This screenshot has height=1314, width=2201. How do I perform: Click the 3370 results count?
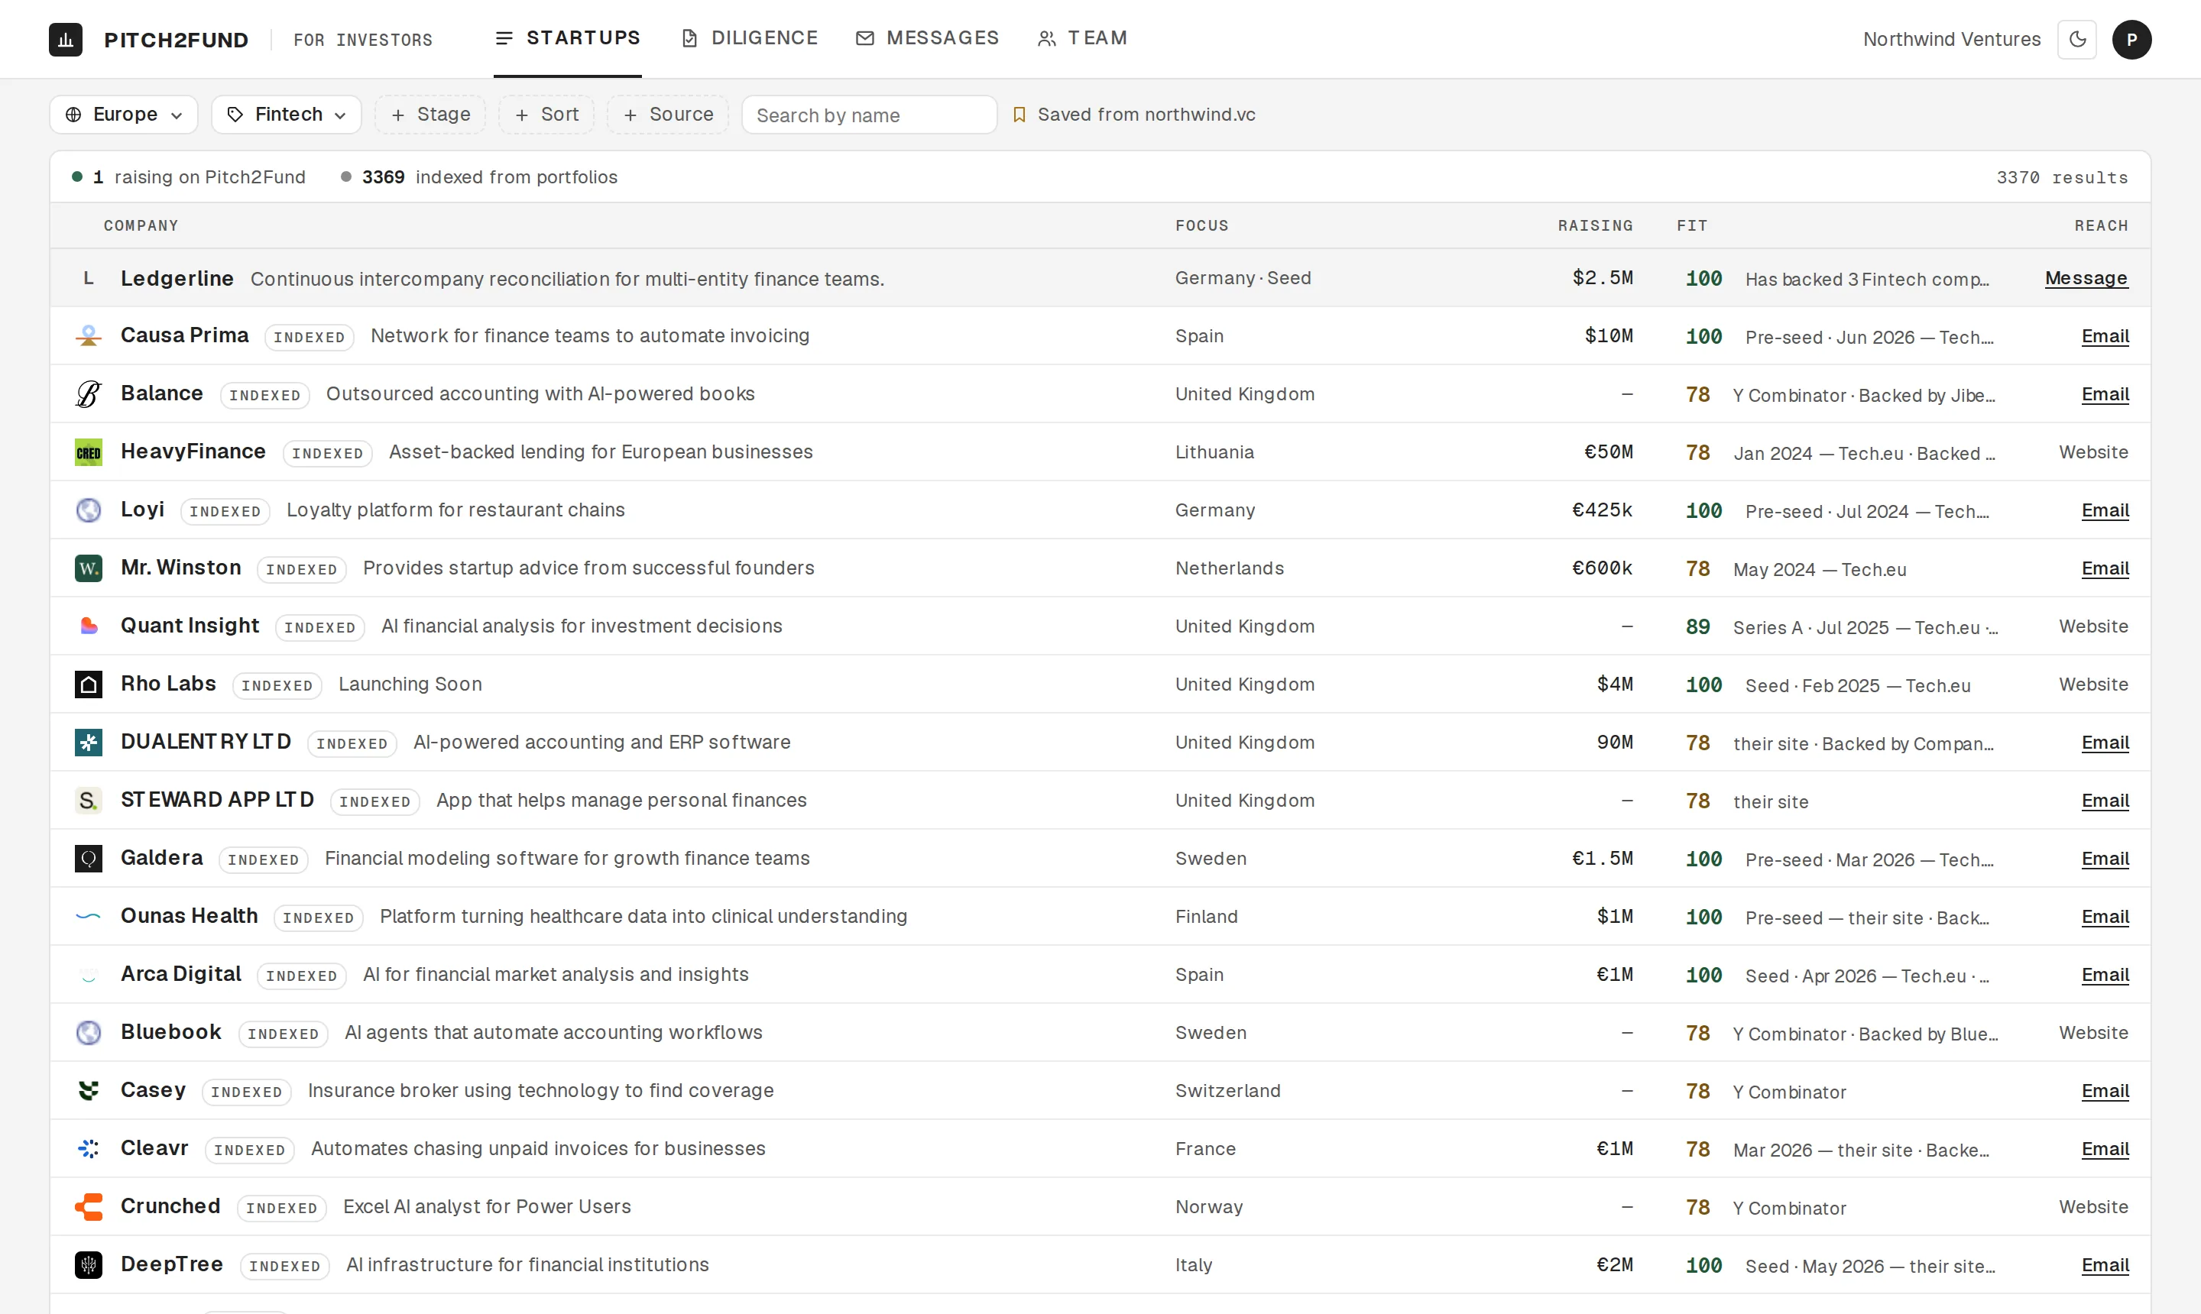pyautogui.click(x=2062, y=177)
